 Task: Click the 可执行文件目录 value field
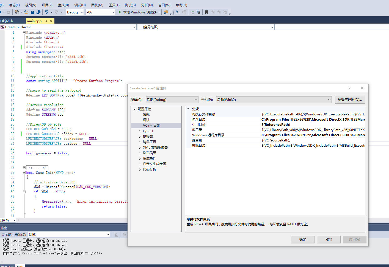coord(313,114)
